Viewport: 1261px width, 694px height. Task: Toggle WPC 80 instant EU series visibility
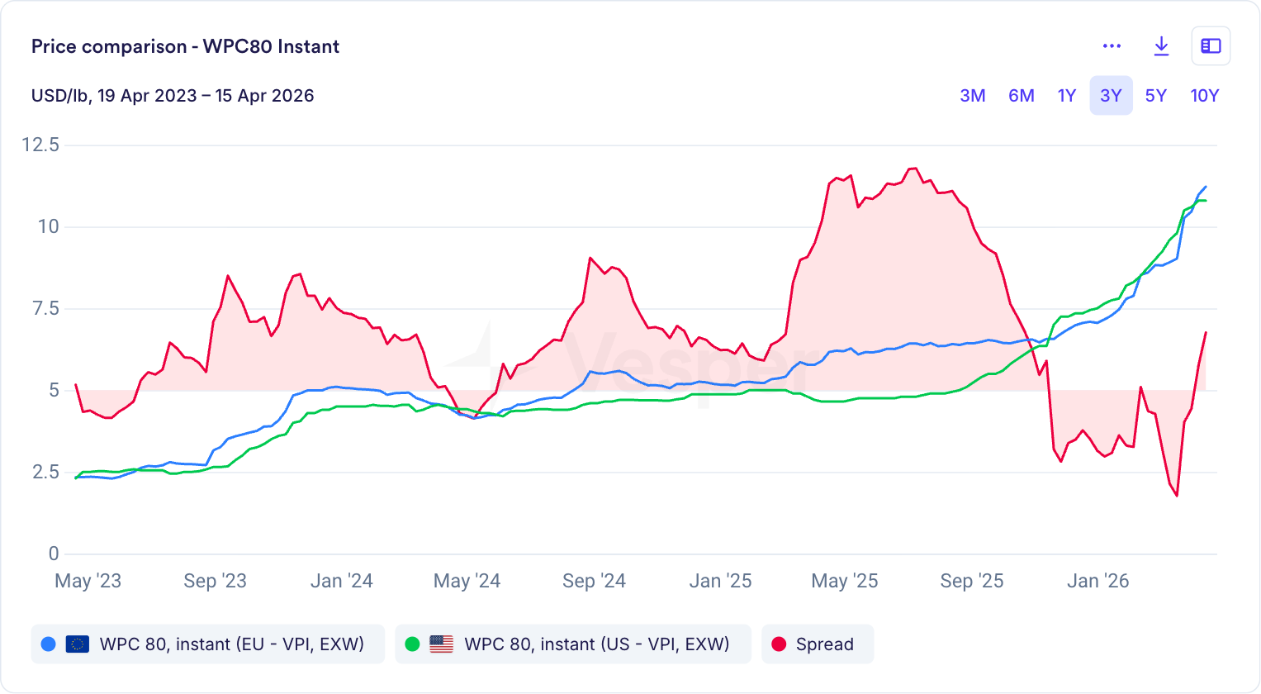[x=231, y=644]
